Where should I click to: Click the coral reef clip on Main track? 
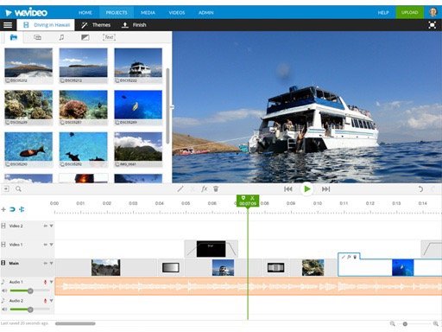(313, 267)
